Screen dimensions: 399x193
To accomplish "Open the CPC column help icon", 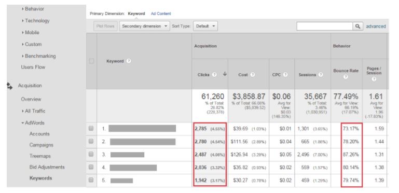I will click(285, 75).
